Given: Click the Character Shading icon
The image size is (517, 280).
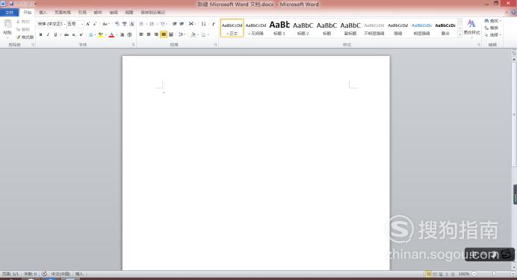Looking at the screenshot, I should pos(122,34).
